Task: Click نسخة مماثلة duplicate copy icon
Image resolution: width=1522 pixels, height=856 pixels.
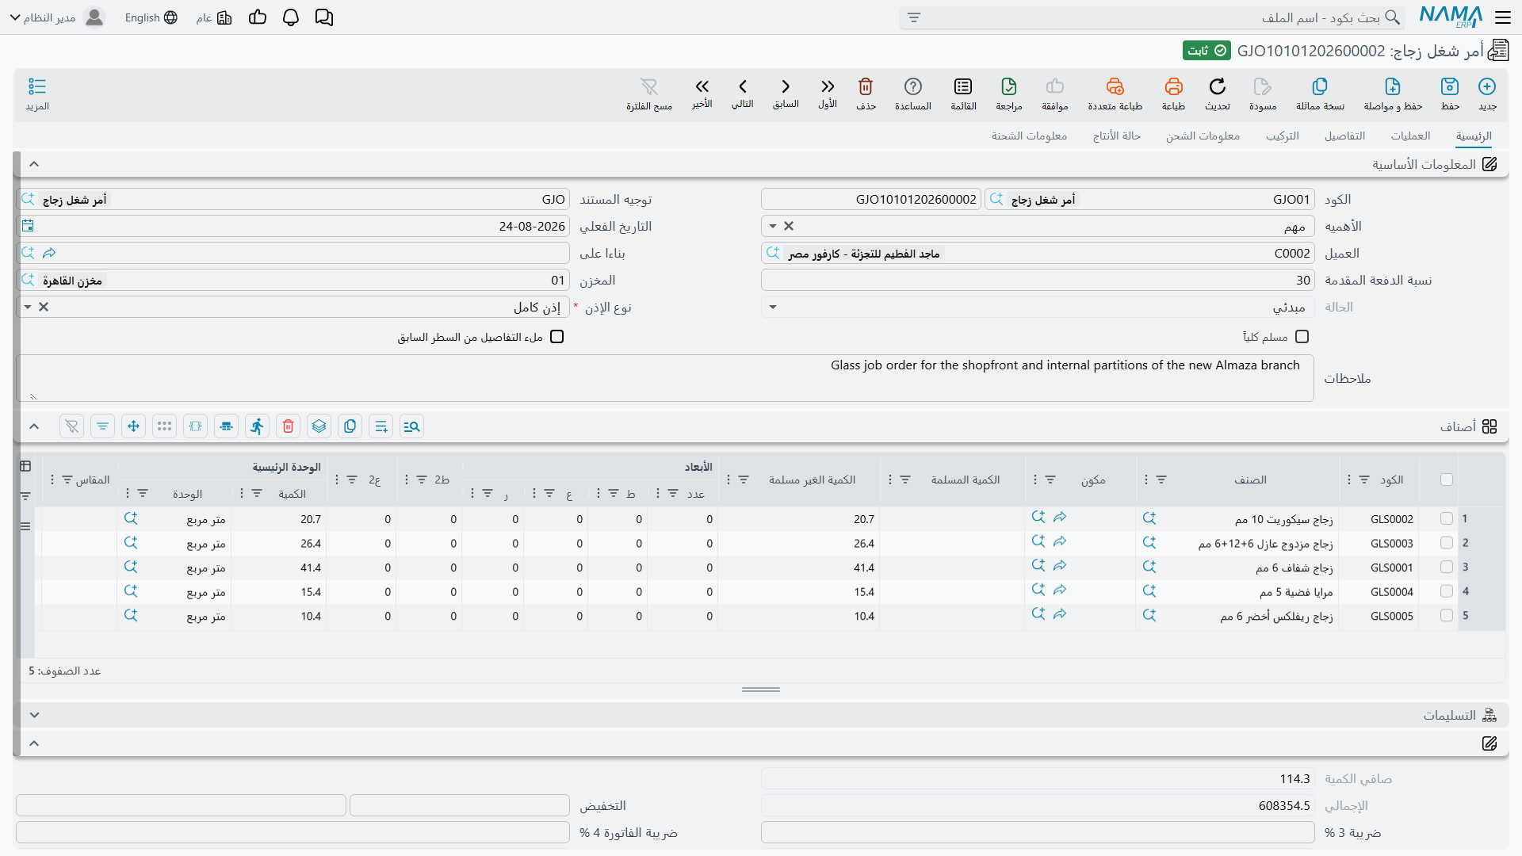Action: pos(1320,86)
